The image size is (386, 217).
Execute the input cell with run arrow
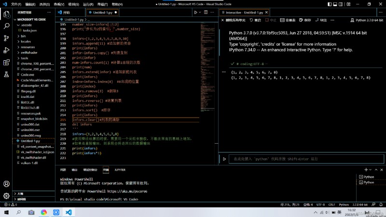pos(224,159)
